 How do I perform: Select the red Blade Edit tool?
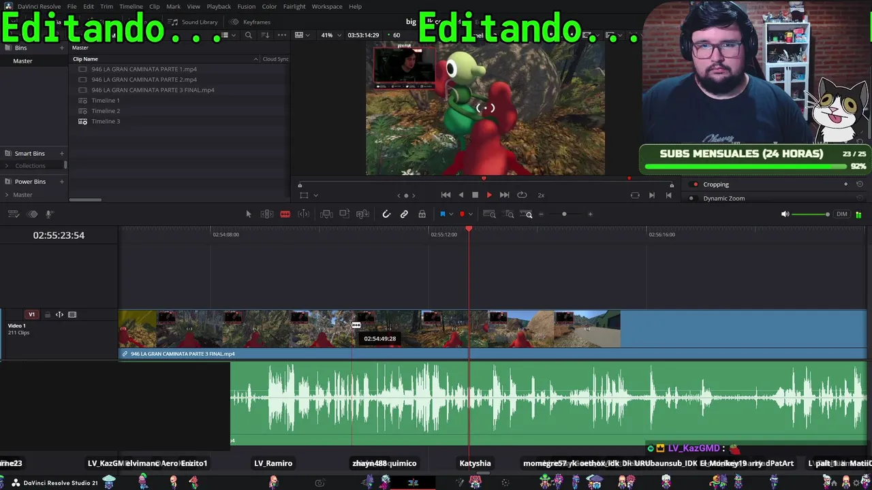click(285, 214)
